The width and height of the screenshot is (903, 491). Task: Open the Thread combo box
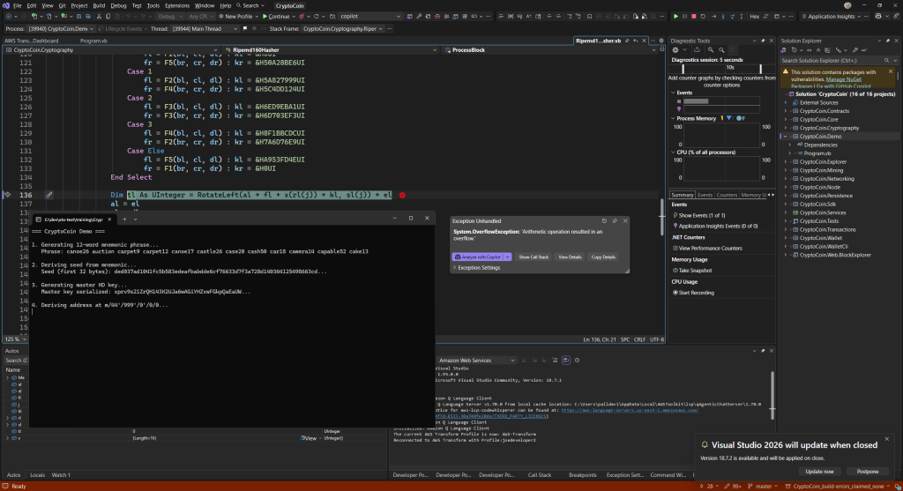point(204,29)
